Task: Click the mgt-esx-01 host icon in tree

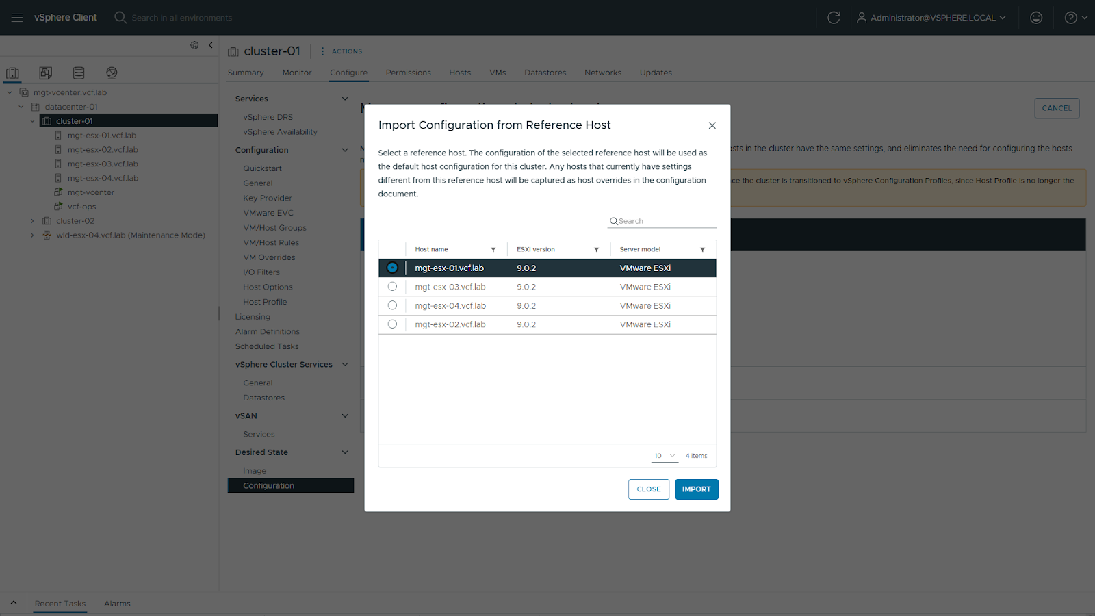Action: (58, 136)
